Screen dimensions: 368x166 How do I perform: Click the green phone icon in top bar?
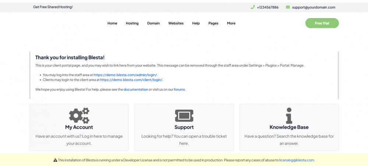tap(252, 7)
